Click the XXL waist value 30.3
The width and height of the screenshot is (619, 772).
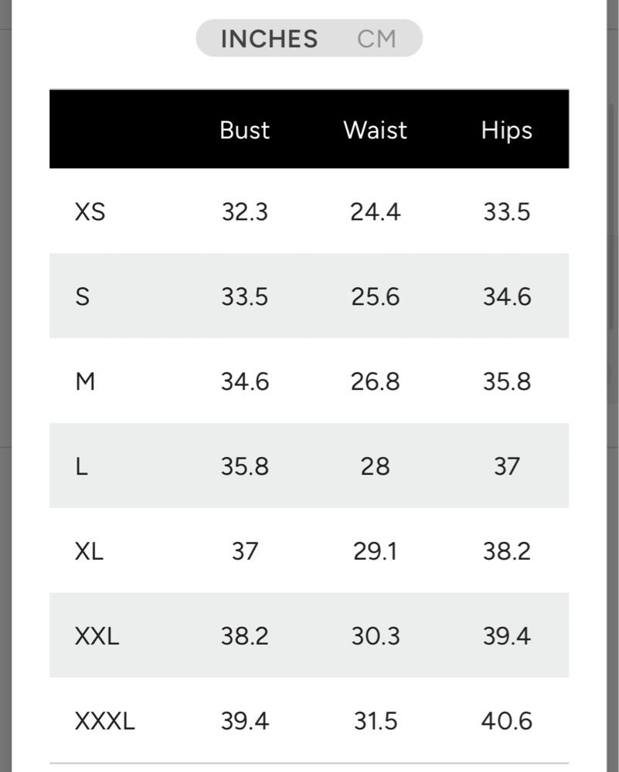(375, 636)
